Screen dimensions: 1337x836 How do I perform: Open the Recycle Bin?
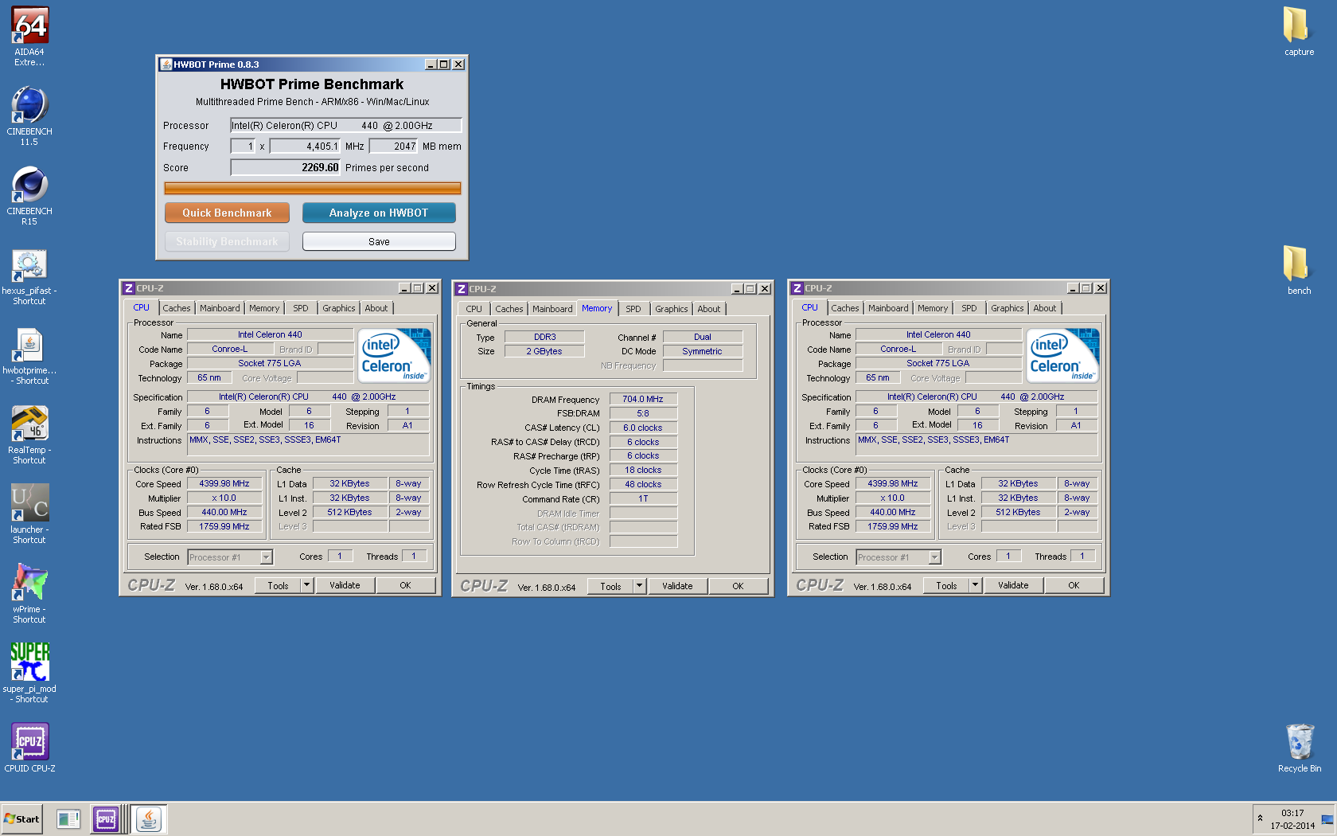point(1299,748)
